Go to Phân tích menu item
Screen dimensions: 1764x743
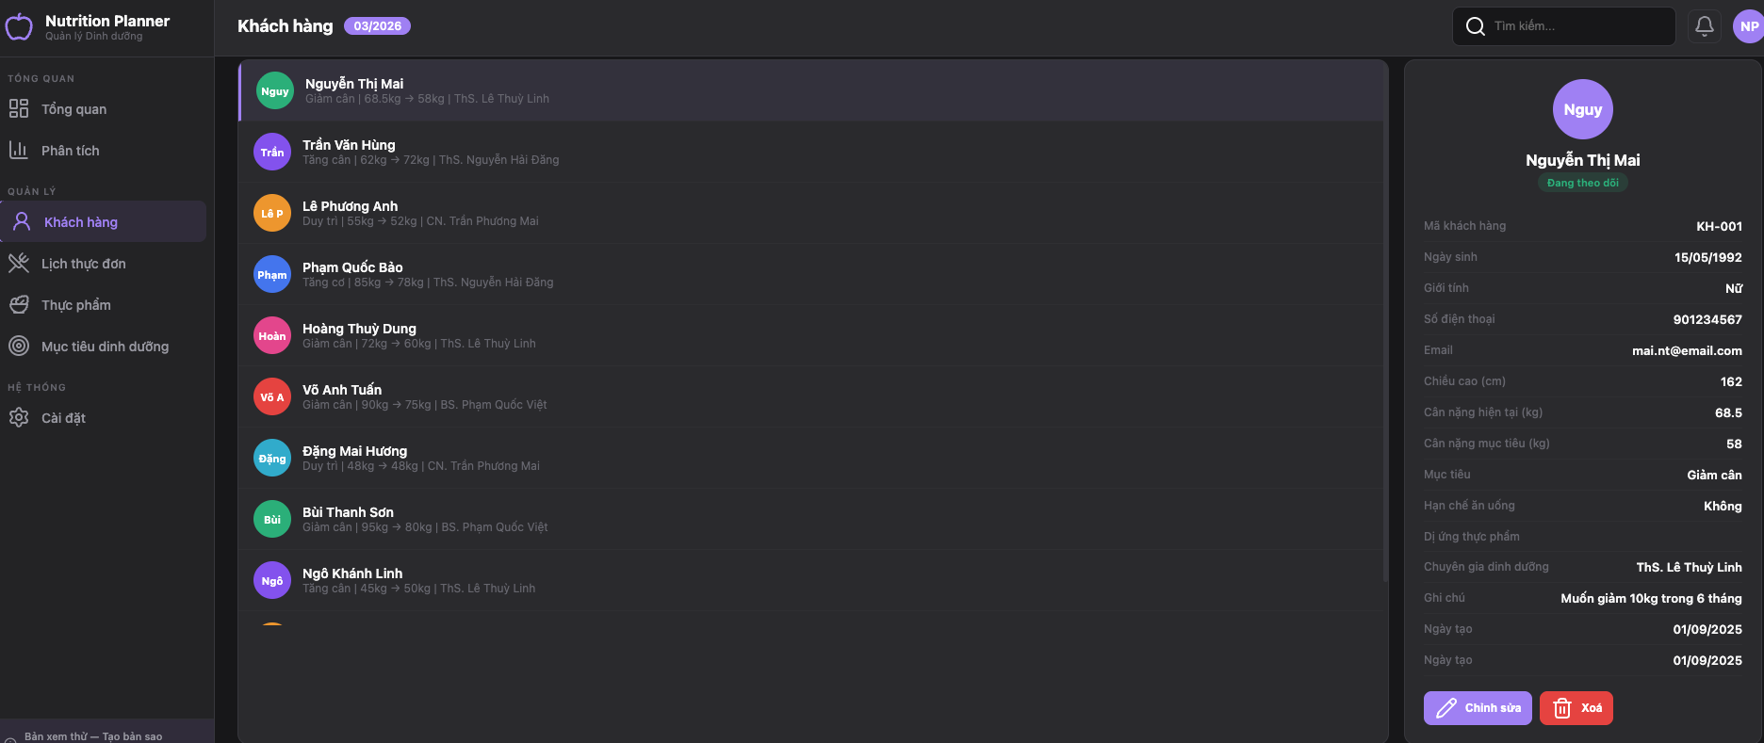coord(104,151)
